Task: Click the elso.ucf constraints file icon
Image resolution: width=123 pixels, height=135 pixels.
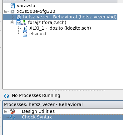Action: click(x=25, y=34)
